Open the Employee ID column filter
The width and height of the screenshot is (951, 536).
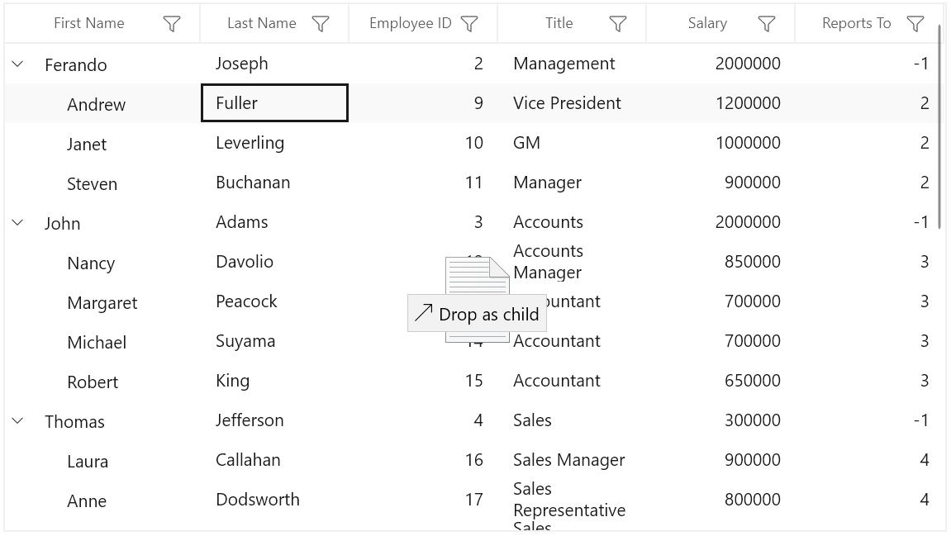click(x=468, y=24)
